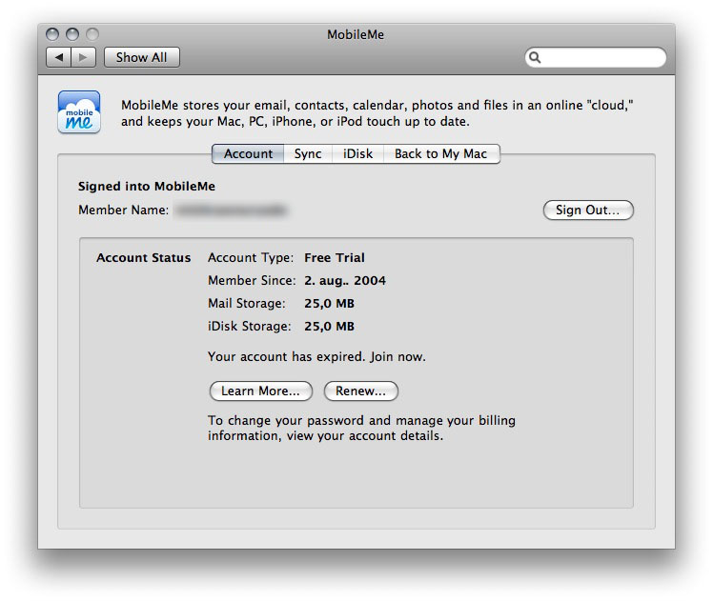Click the Mail Storage '25,0 MB' value
The width and height of the screenshot is (713, 601).
[329, 304]
